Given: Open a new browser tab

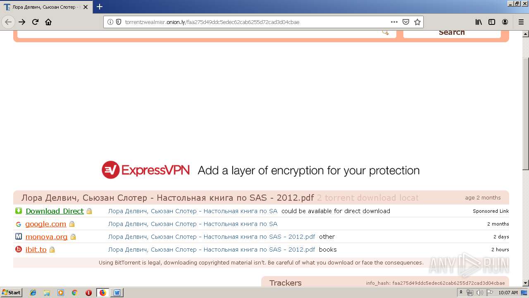Looking at the screenshot, I should click(100, 7).
